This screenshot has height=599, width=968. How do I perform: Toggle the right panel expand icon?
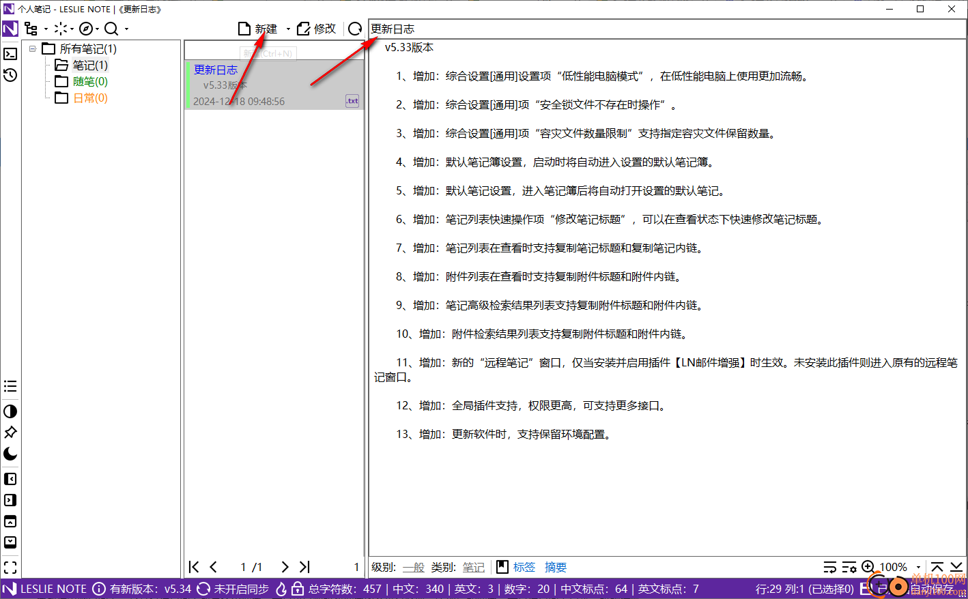pyautogui.click(x=10, y=500)
